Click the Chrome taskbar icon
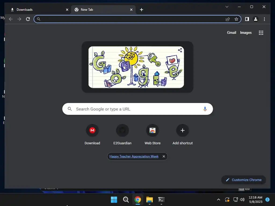This screenshot has width=275, height=206. [x=138, y=200]
